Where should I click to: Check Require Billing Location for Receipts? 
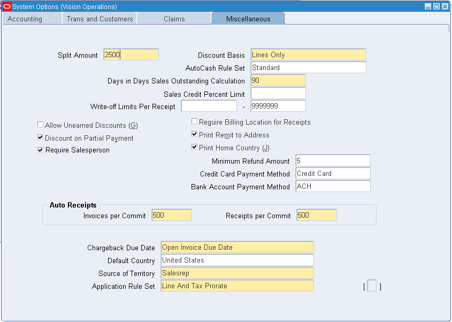coord(195,122)
